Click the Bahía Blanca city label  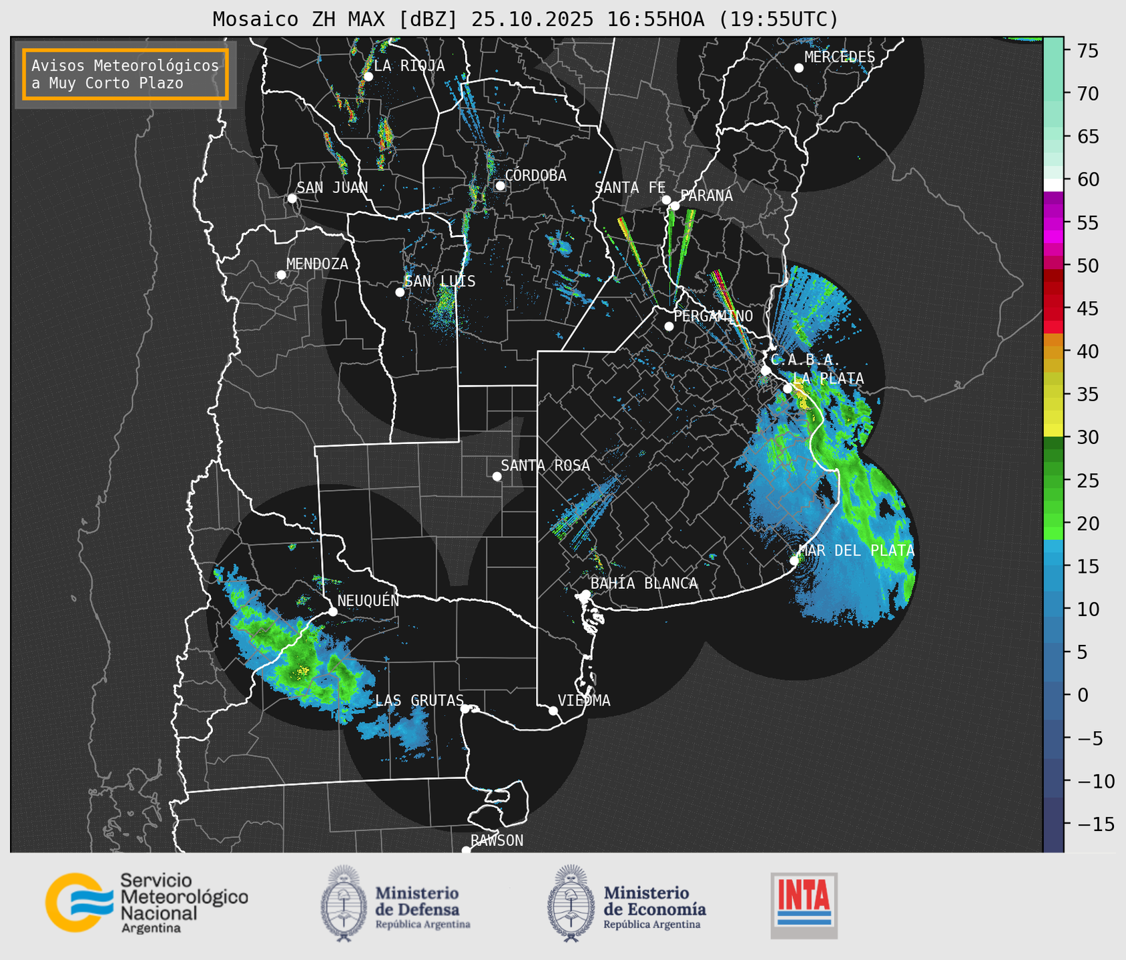tap(643, 583)
